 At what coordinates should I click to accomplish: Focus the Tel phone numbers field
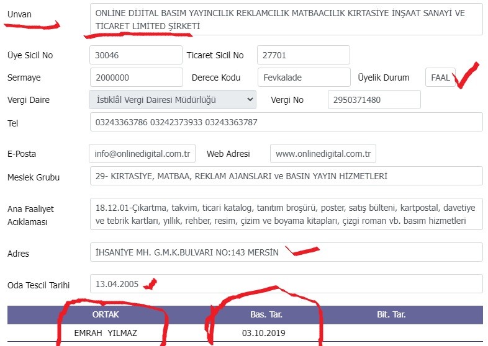(286, 122)
